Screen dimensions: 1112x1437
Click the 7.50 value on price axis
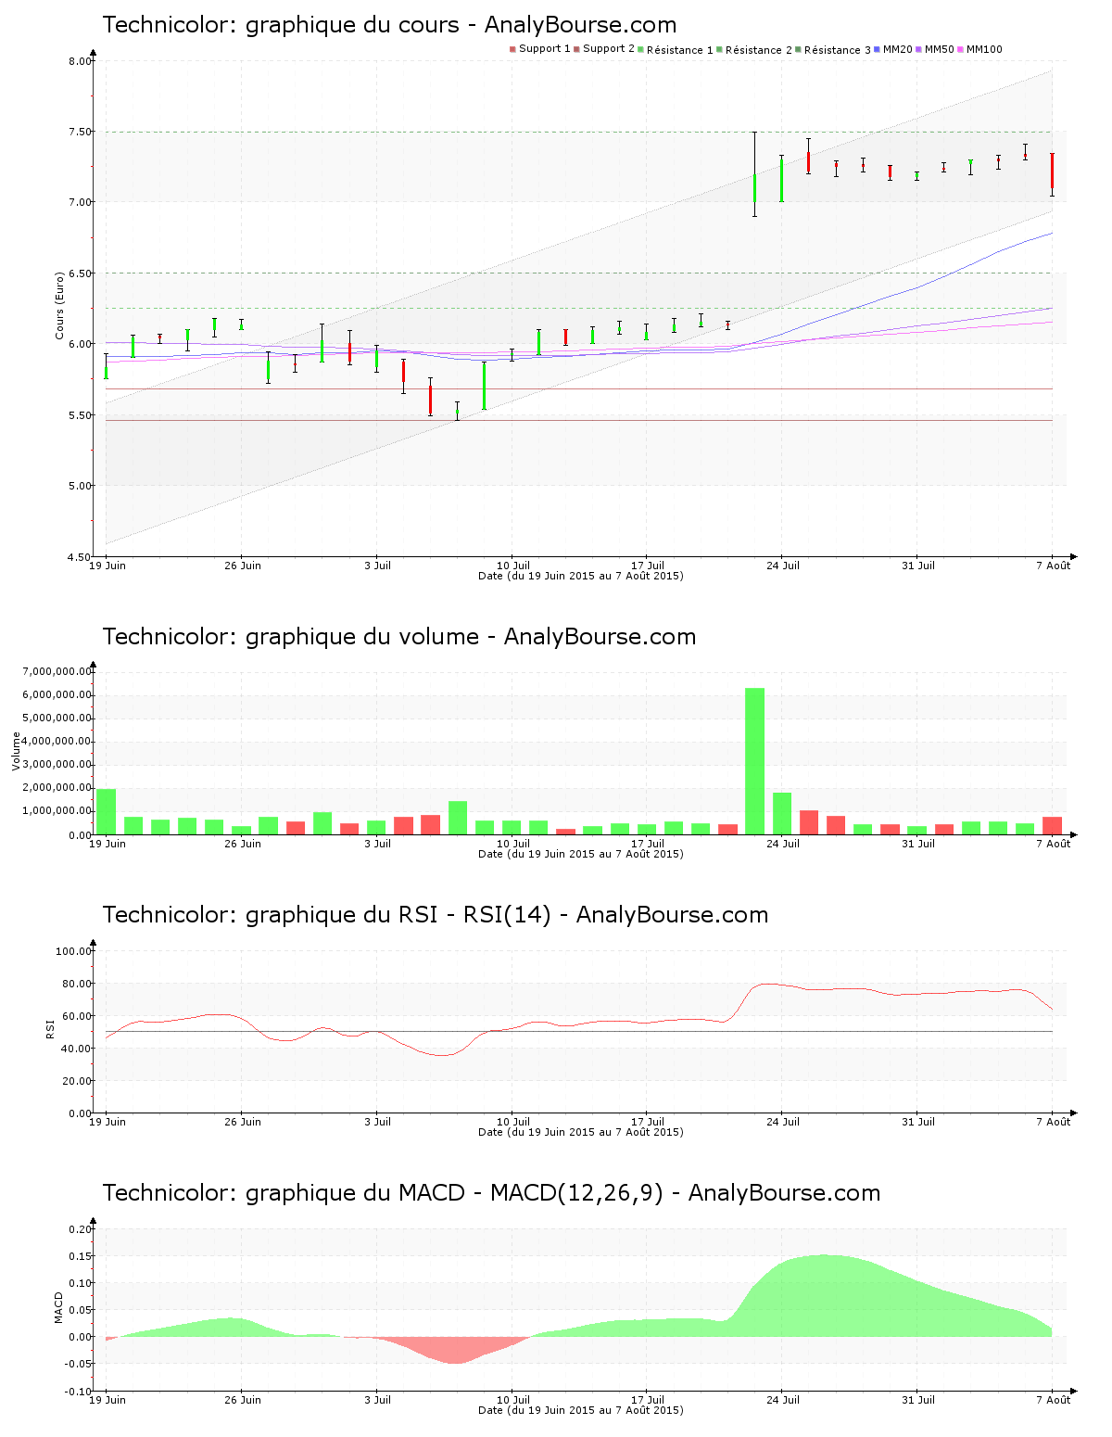click(80, 132)
